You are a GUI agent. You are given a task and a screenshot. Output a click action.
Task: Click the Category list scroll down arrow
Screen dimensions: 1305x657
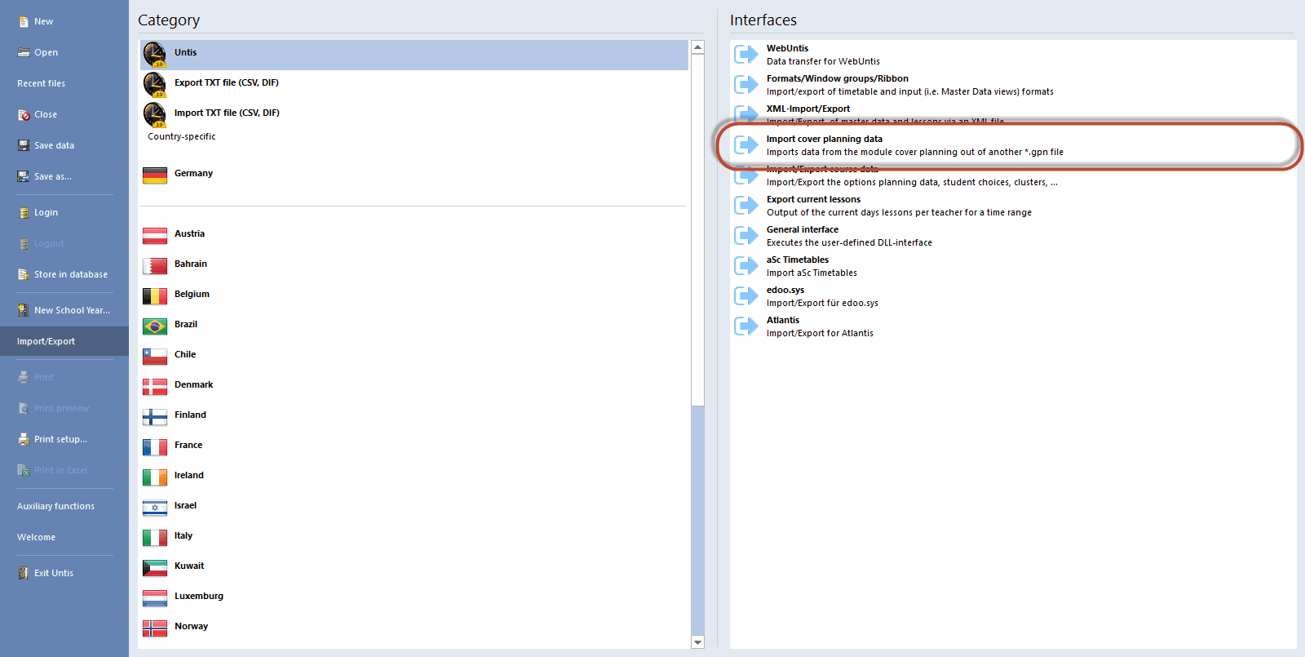click(x=697, y=642)
